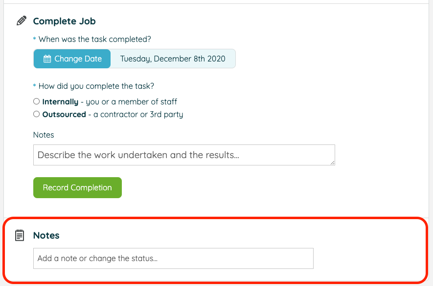The height and width of the screenshot is (286, 433).
Task: Click the clipboard icon in the highlighted section
Action: (19, 235)
